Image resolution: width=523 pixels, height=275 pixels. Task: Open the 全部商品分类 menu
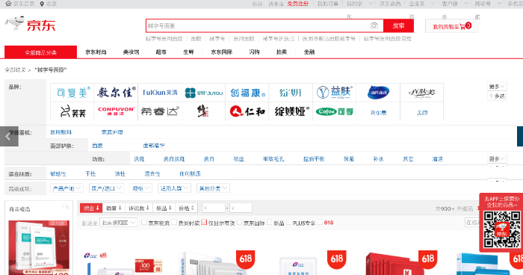coord(40,52)
